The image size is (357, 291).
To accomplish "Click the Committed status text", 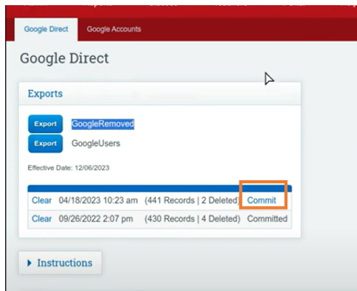I will 268,219.
